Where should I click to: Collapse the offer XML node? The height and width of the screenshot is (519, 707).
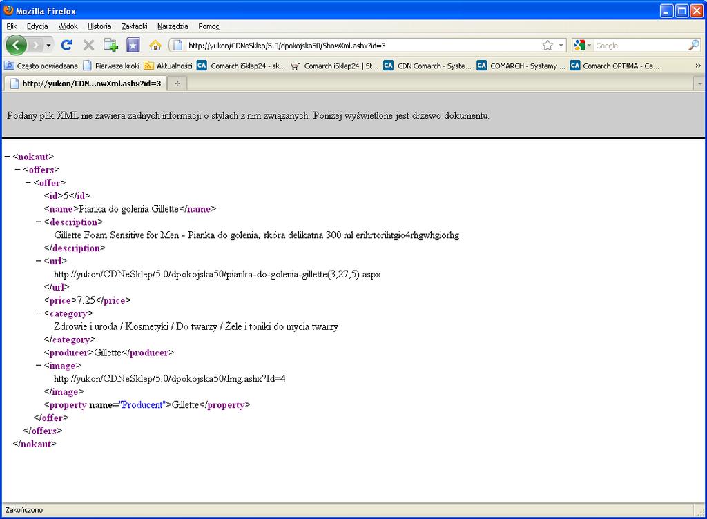(x=28, y=182)
